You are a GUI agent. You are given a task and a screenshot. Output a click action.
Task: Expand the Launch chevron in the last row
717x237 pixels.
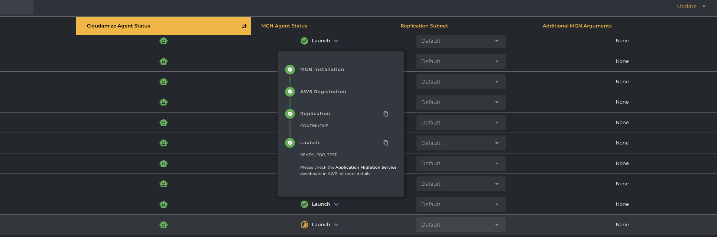pos(336,225)
